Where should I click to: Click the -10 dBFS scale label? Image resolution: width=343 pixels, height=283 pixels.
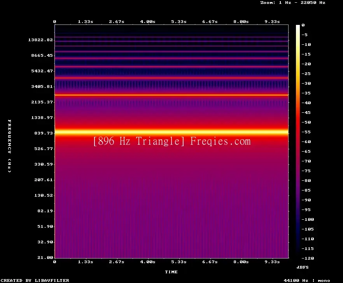tap(306, 44)
